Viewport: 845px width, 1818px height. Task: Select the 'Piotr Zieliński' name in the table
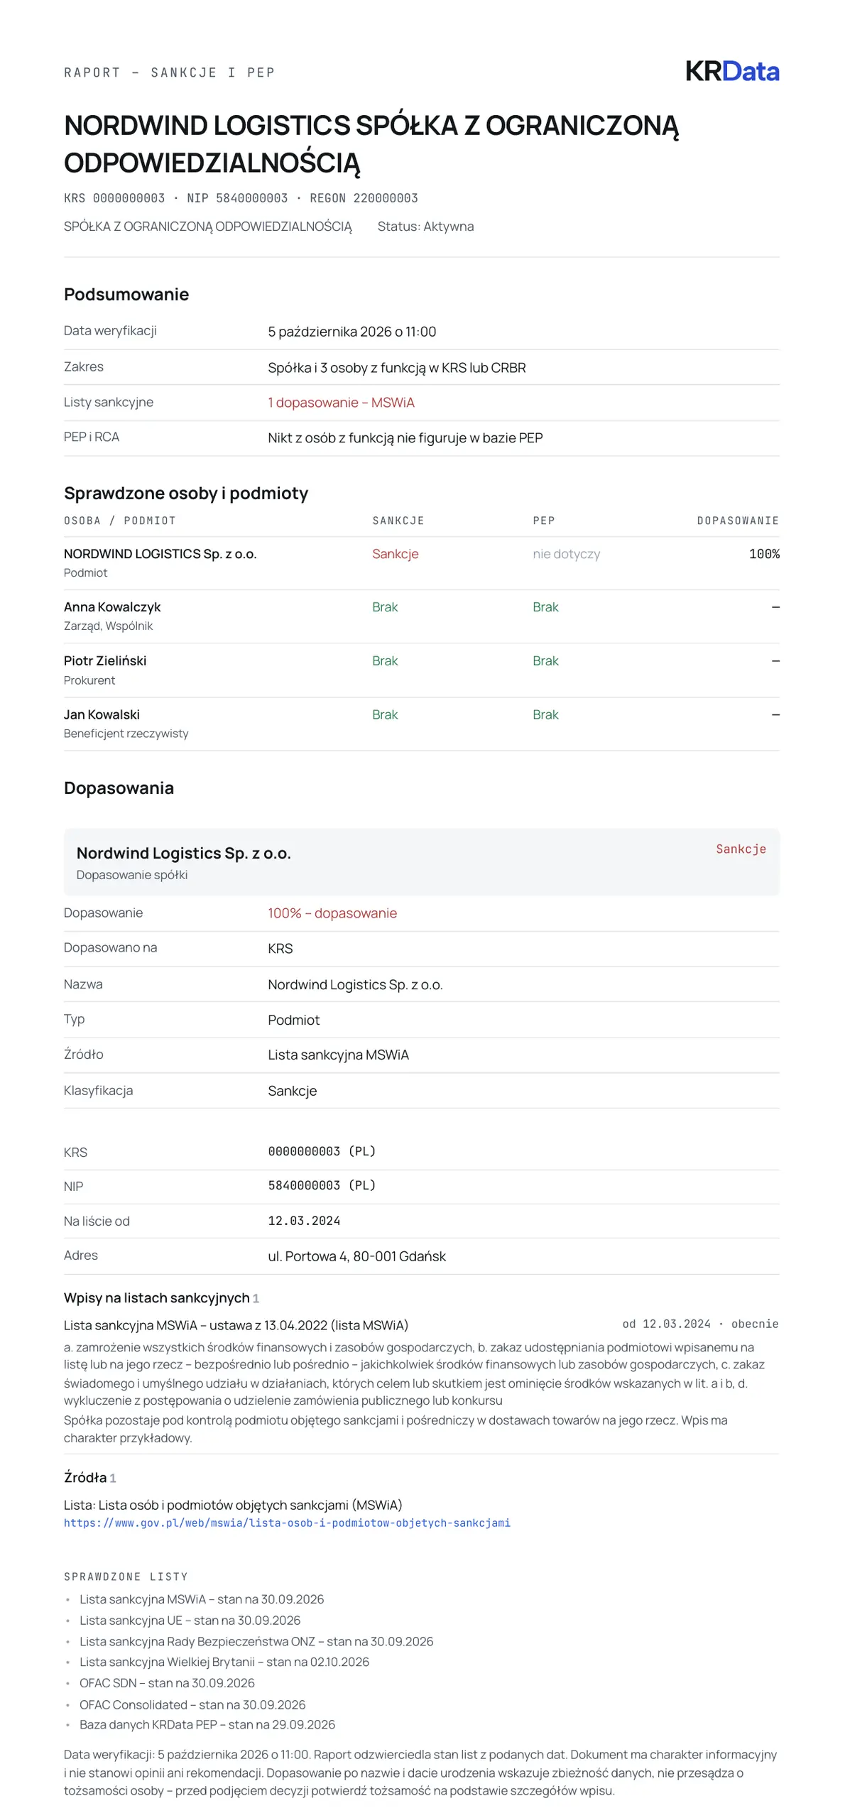105,660
